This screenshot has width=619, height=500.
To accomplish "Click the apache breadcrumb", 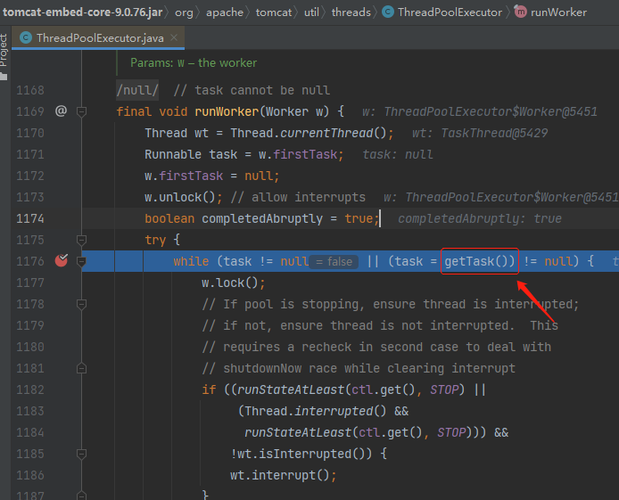I will pyautogui.click(x=225, y=12).
